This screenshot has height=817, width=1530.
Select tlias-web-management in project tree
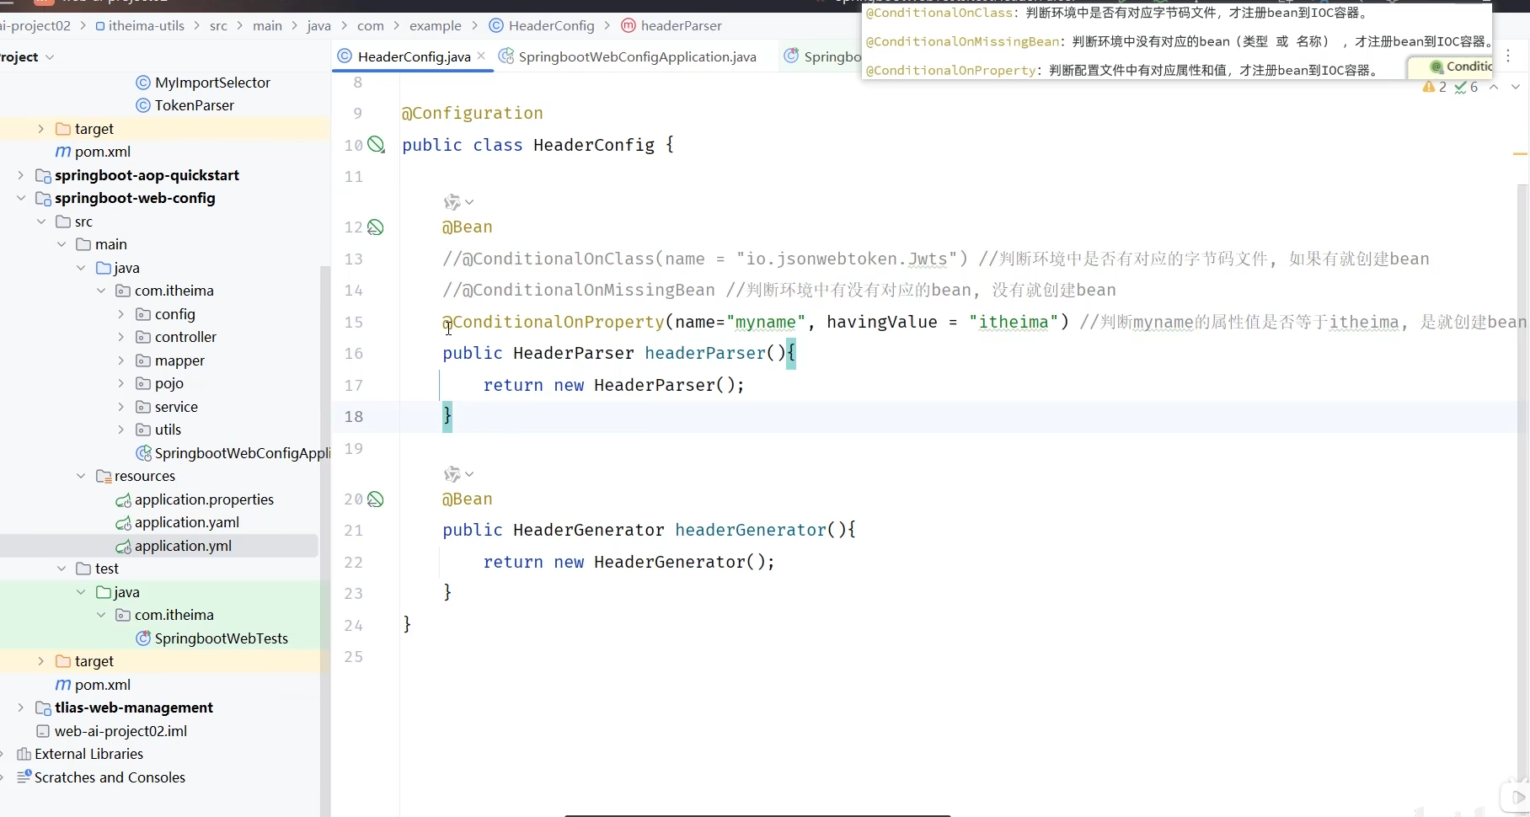pyautogui.click(x=134, y=708)
